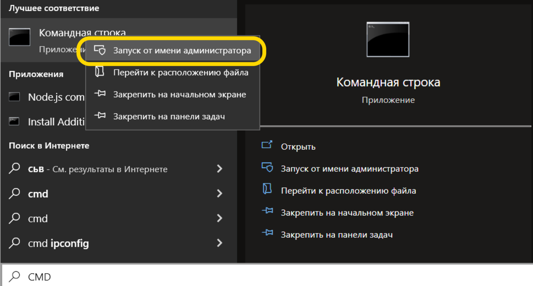The image size is (533, 286).
Task: Click shield icon in context menu
Action: click(100, 50)
